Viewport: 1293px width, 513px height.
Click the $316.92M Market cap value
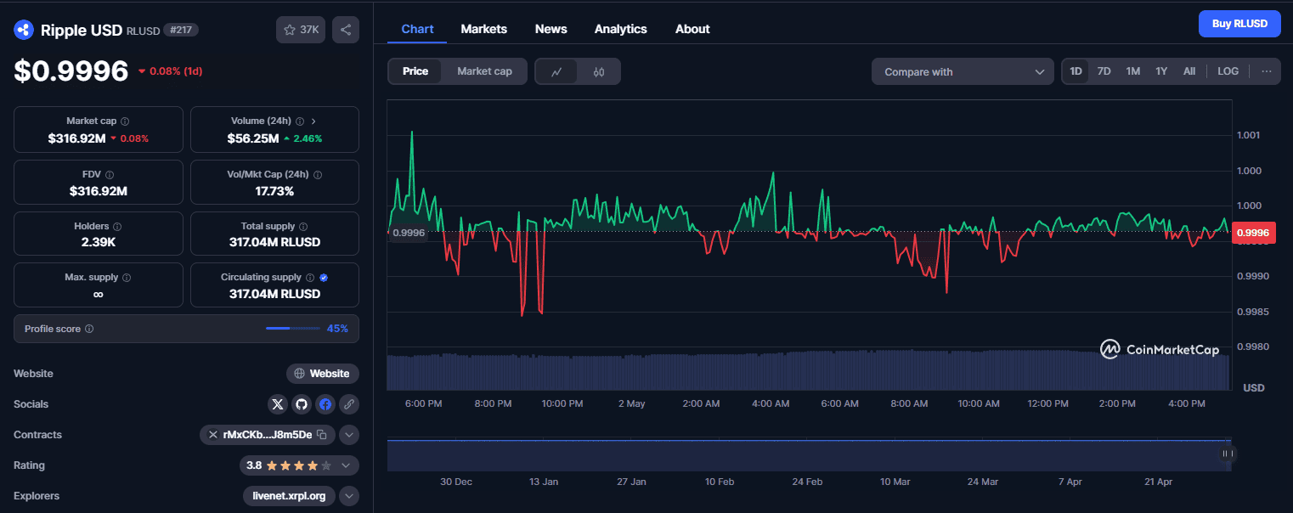tap(76, 138)
